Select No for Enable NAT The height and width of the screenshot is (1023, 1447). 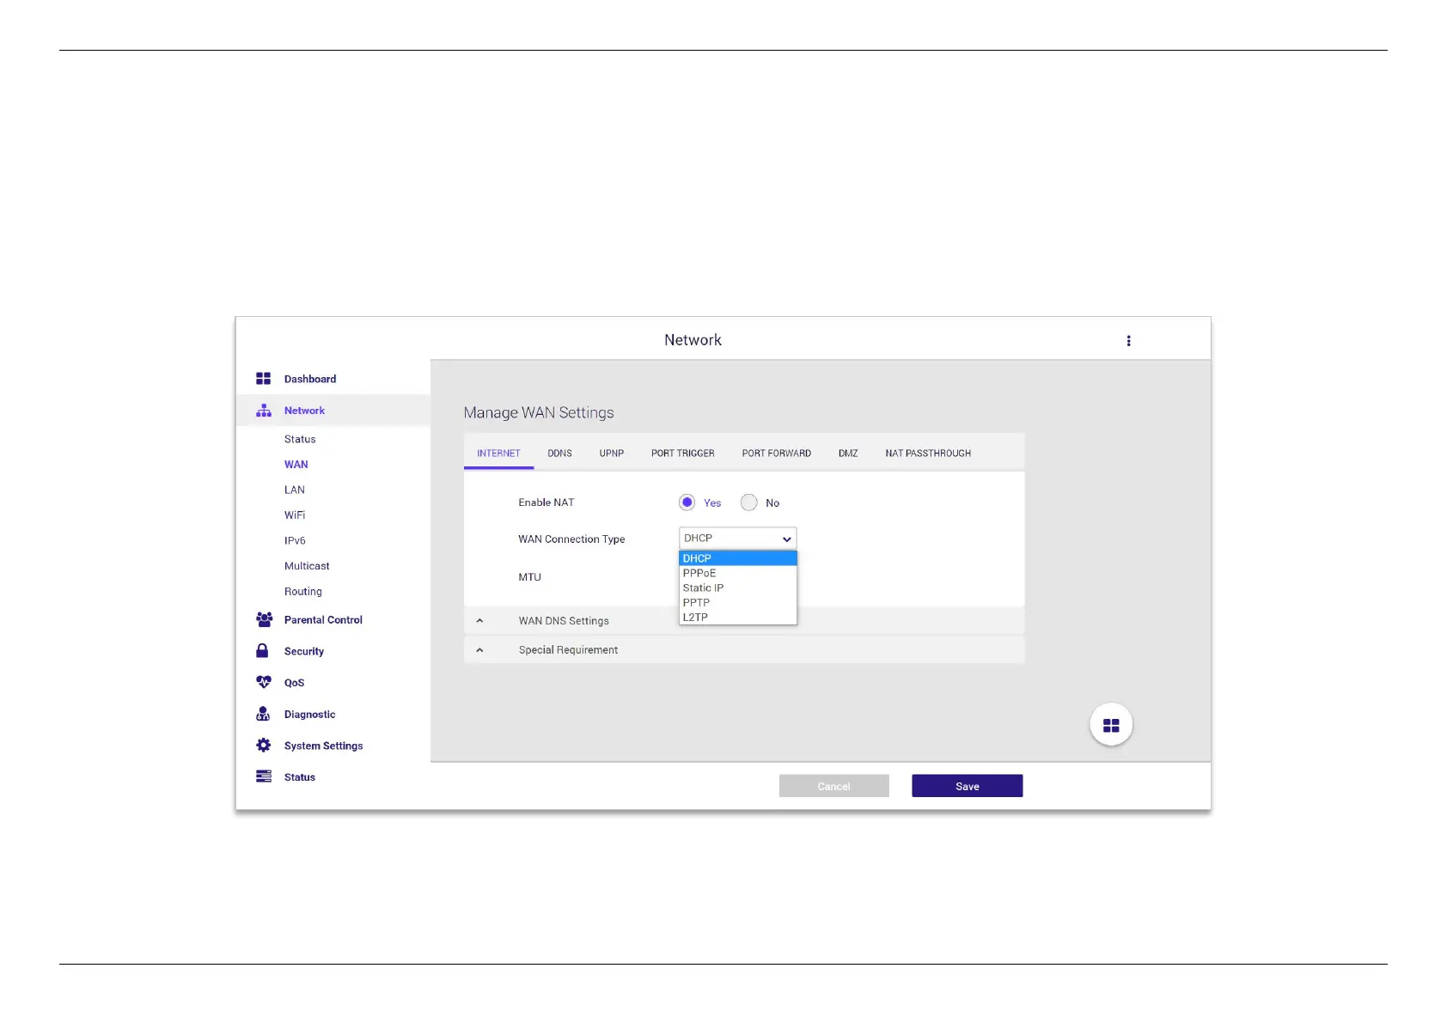click(x=749, y=502)
